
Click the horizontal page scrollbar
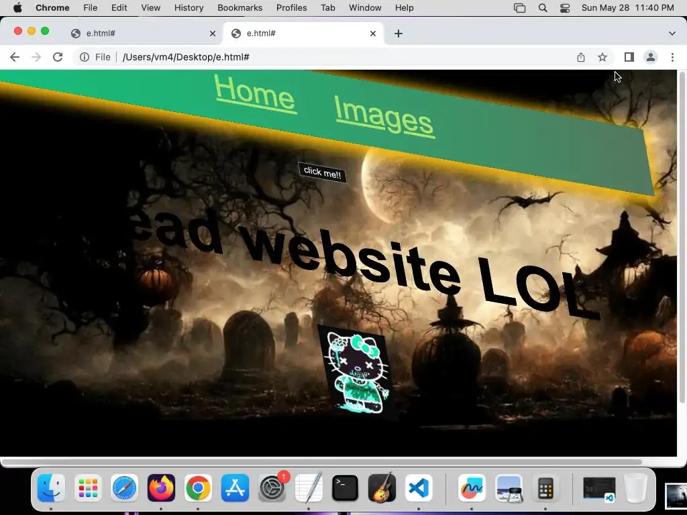(321, 462)
